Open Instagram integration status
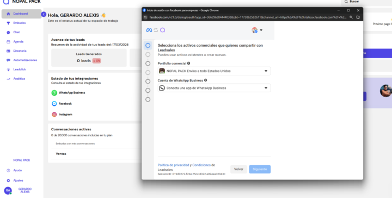 point(65,115)
